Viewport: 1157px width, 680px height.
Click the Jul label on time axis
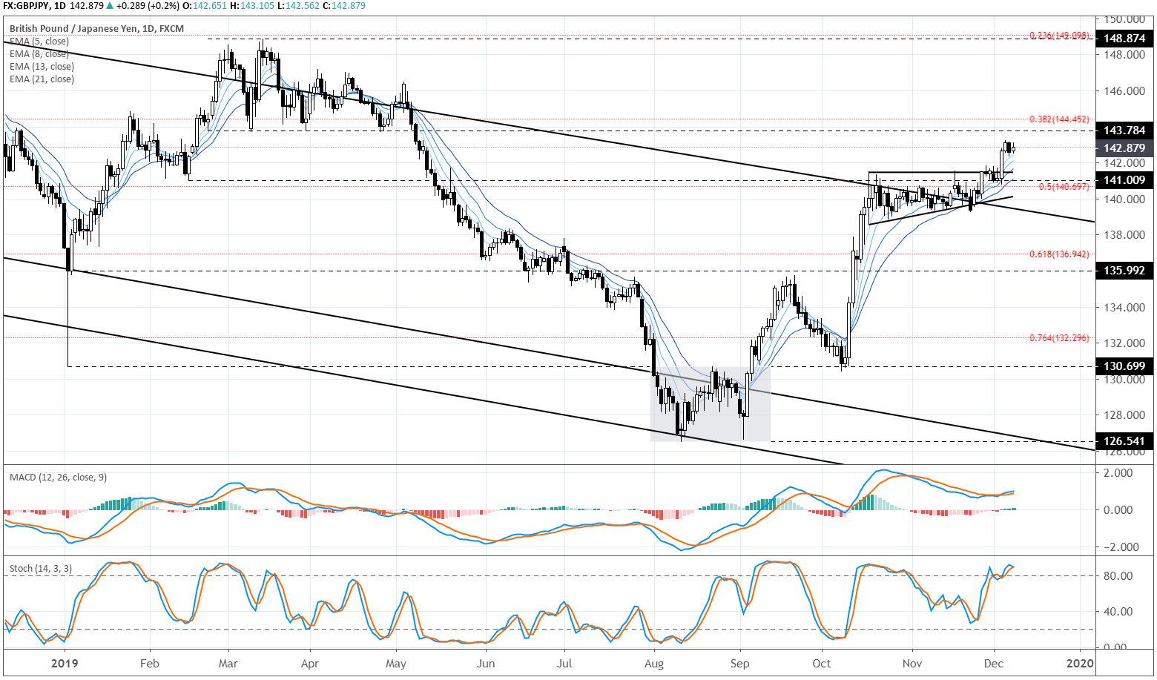[564, 664]
